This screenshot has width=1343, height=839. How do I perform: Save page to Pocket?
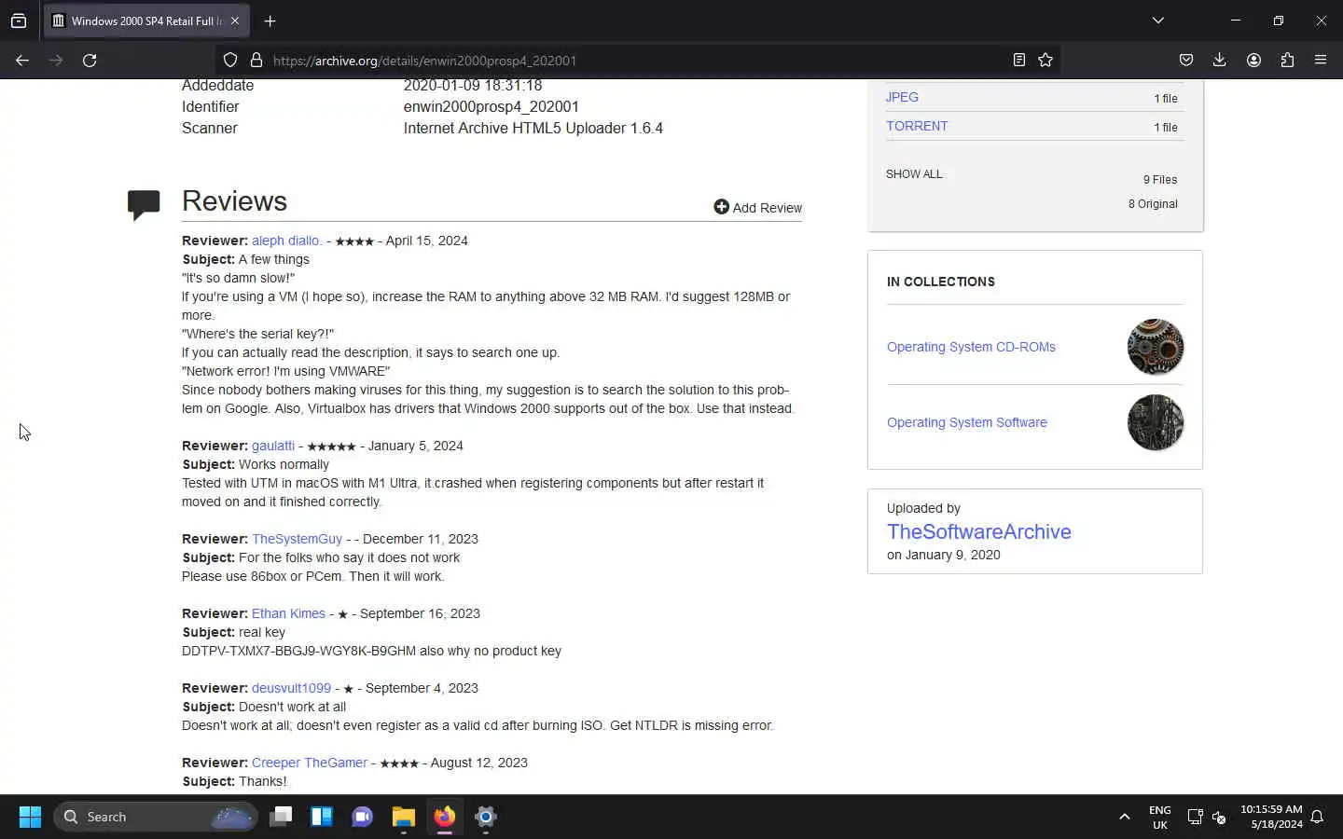click(x=1185, y=60)
